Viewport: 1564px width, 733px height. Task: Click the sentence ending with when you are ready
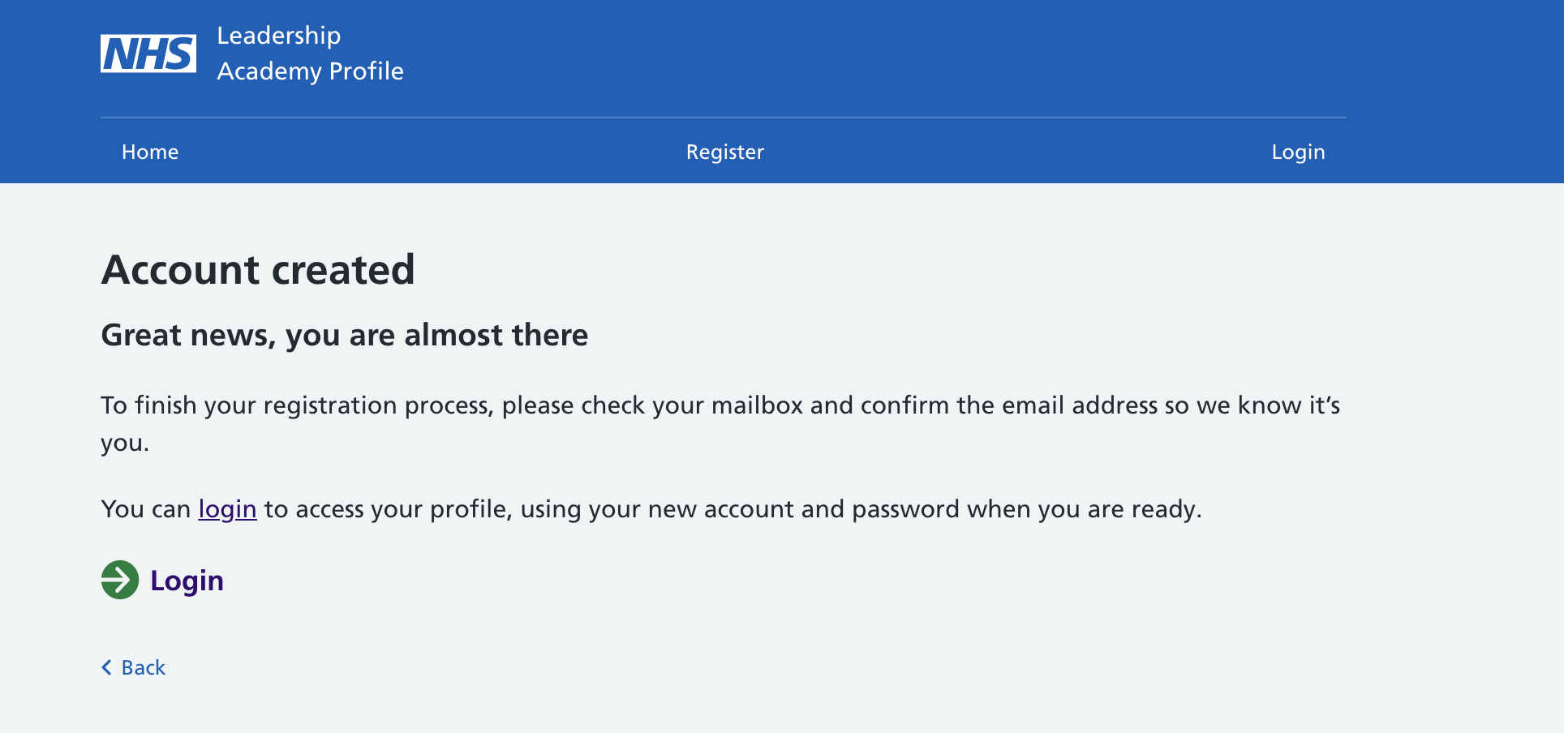(x=651, y=508)
